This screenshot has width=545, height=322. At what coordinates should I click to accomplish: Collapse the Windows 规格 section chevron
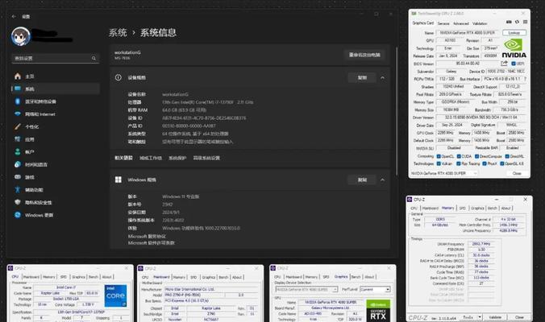pos(382,180)
